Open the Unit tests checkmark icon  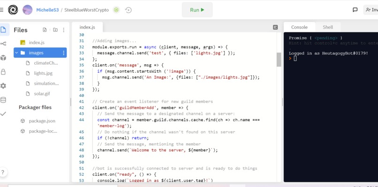pyautogui.click(x=3, y=114)
